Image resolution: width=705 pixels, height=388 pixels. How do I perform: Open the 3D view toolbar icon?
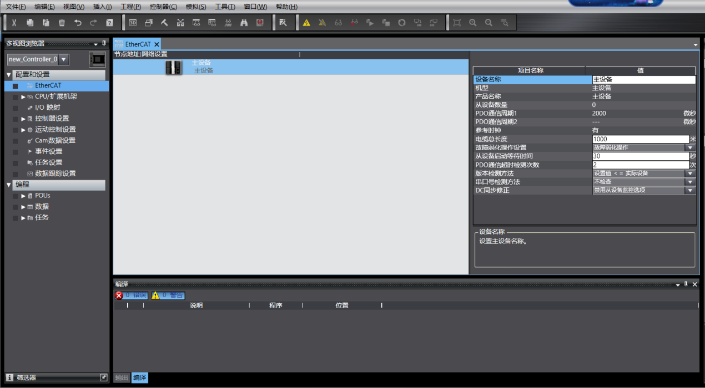(133, 23)
